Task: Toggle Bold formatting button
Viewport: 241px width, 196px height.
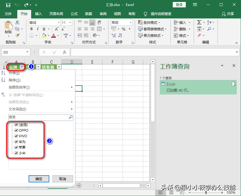Action: click(31, 29)
